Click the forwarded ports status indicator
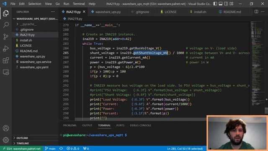268x151 pixels. [86, 148]
